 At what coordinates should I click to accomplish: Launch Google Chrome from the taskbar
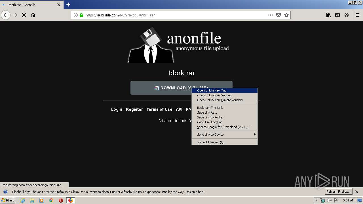pyautogui.click(x=51, y=200)
